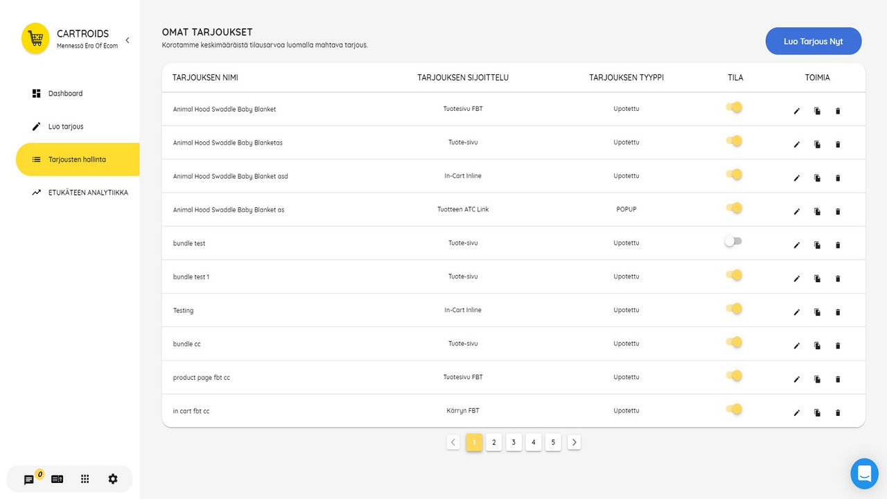Edit the 'bundle test' offer
The height and width of the screenshot is (499, 887).
[x=796, y=245]
